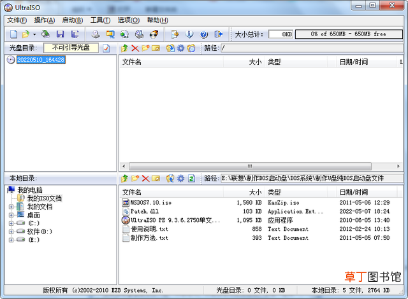Image resolution: width=408 pixels, height=299 pixels.
Task: Click the Add to image icon in local pane
Action: pos(170,178)
